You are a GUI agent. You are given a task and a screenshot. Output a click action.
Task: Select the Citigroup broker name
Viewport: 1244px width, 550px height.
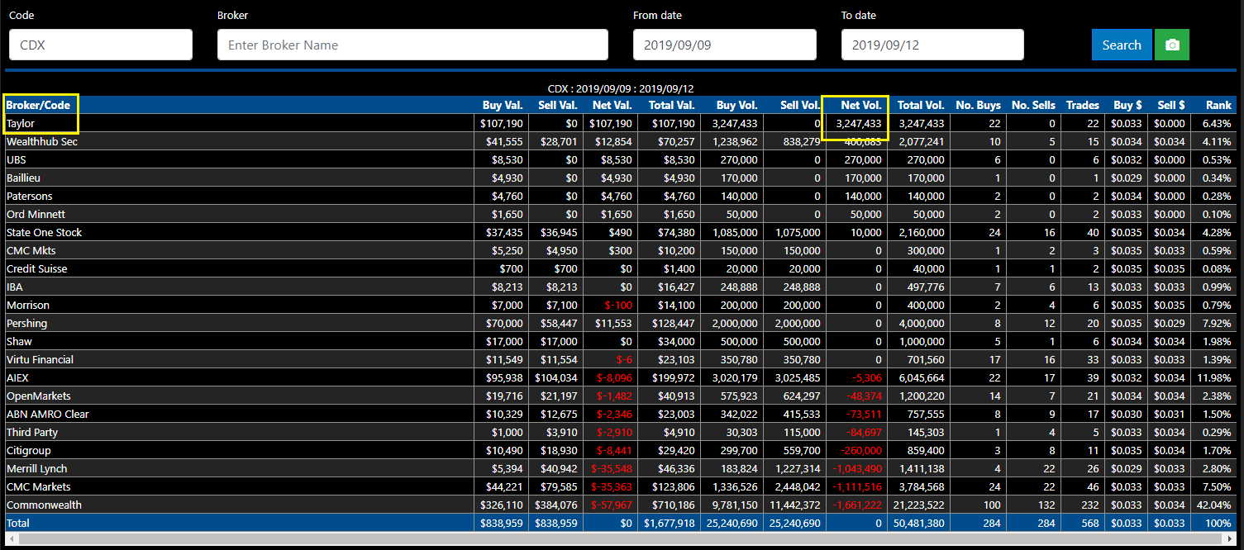tap(29, 450)
